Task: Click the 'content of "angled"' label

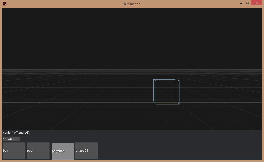Action: [16, 133]
